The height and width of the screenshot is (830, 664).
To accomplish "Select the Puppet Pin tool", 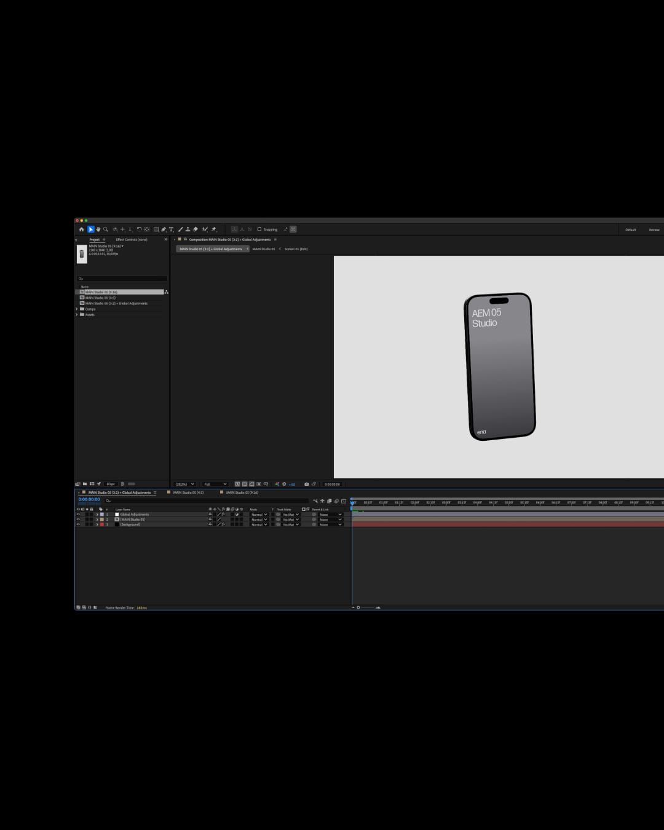I will pyautogui.click(x=214, y=229).
